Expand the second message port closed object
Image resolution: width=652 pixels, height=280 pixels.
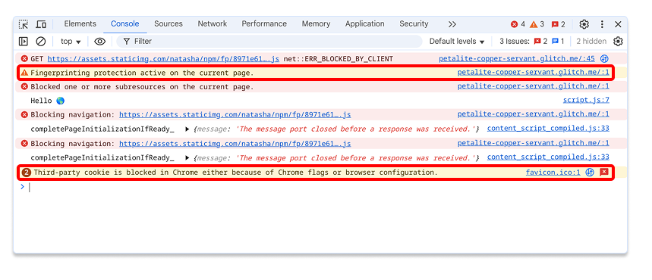(187, 158)
